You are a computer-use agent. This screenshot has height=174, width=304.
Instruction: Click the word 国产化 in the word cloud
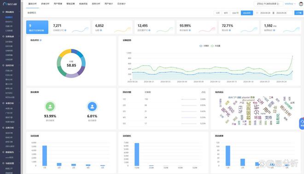coord(226,112)
